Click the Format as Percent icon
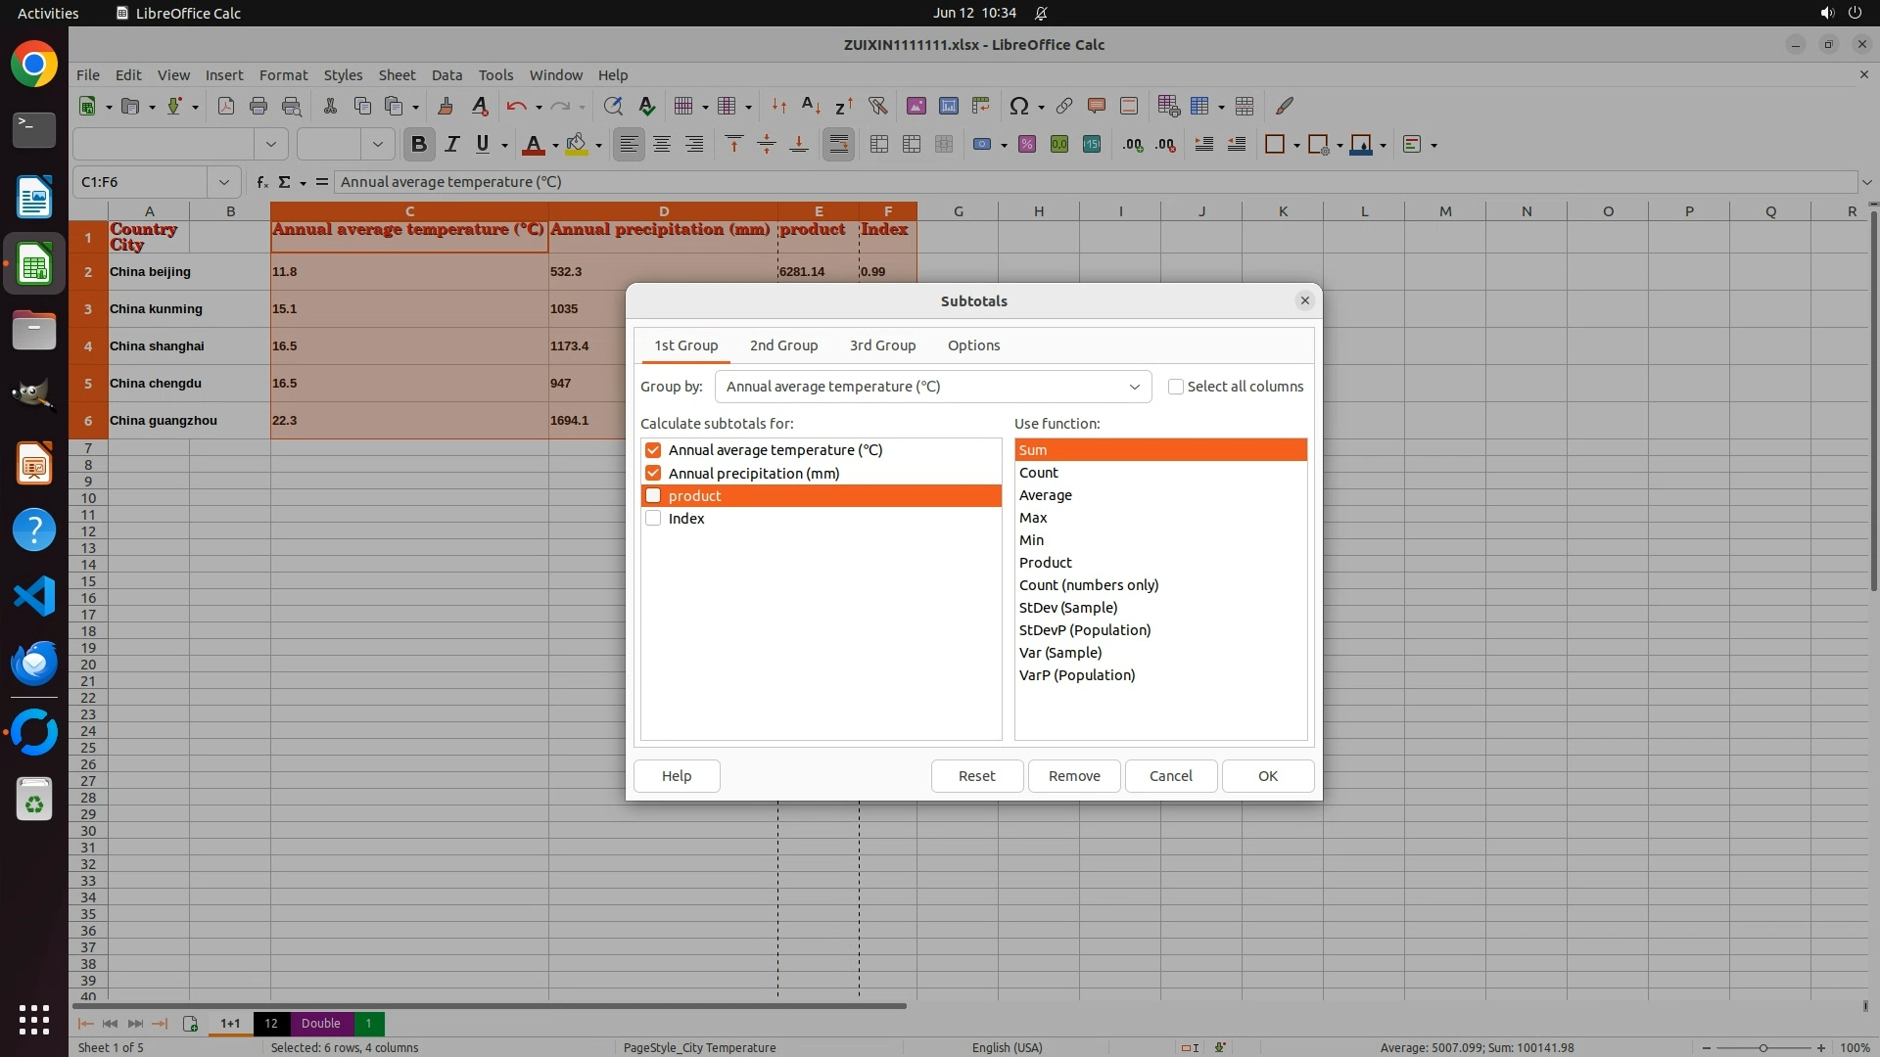1880x1057 pixels. (1027, 145)
